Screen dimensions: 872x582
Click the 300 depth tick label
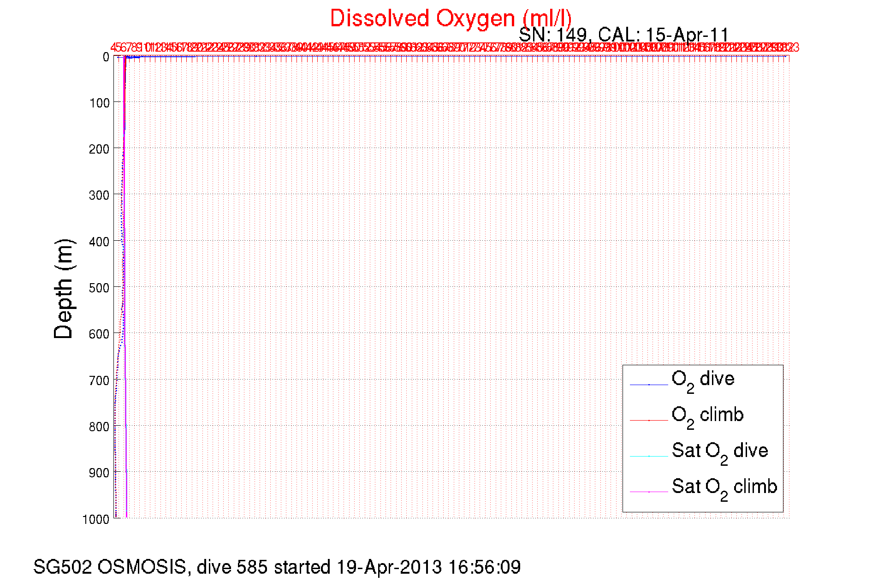99,195
